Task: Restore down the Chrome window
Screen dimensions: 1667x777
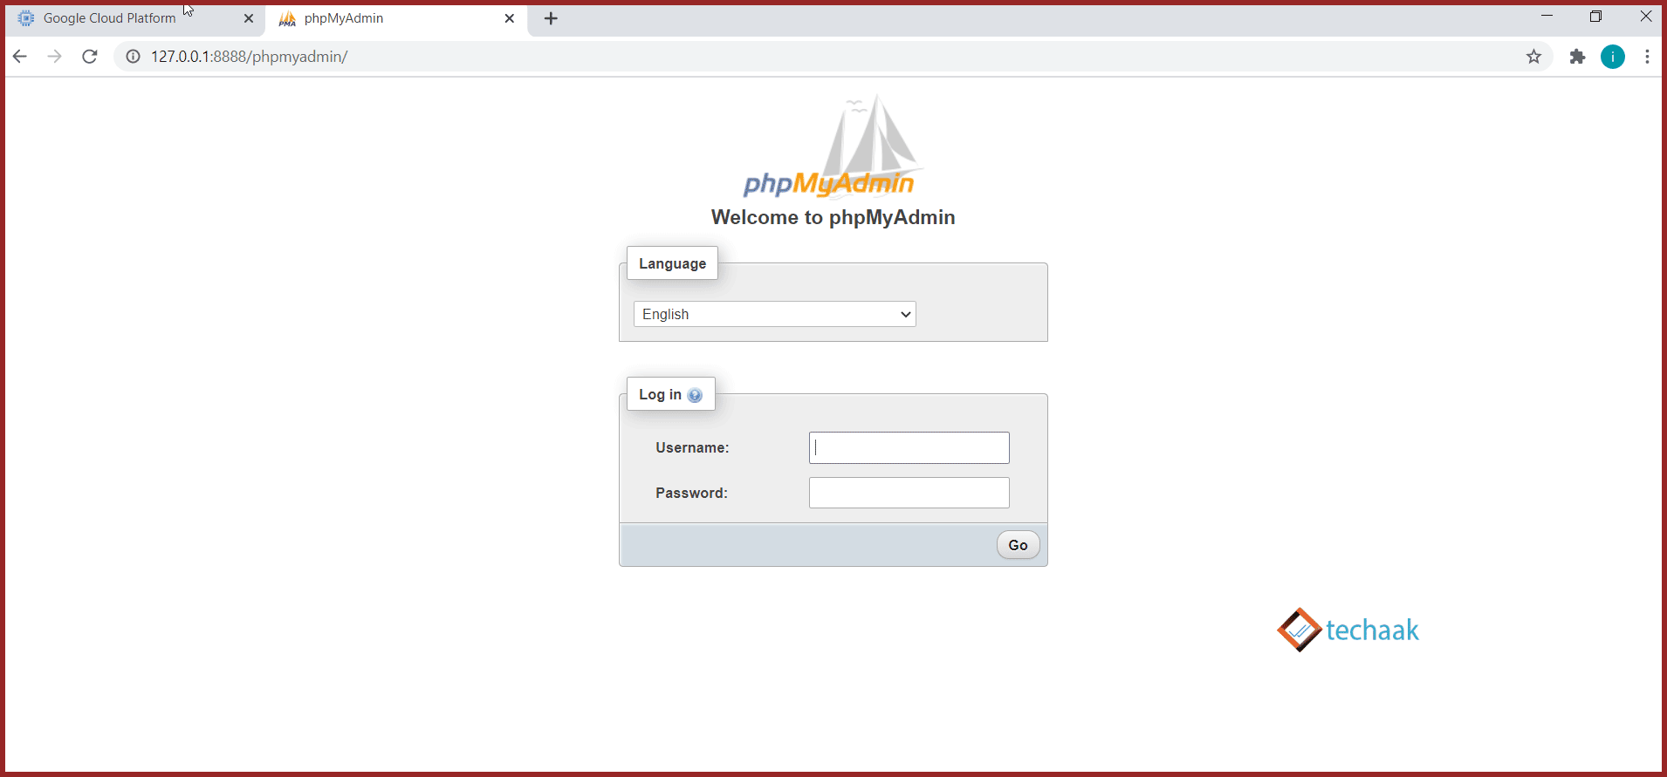Action: click(1595, 16)
